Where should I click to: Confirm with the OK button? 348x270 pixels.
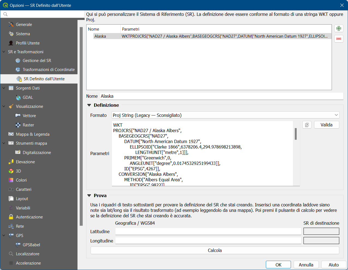pos(278,265)
